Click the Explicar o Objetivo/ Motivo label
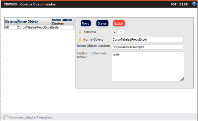198x121 pixels. coord(91,55)
